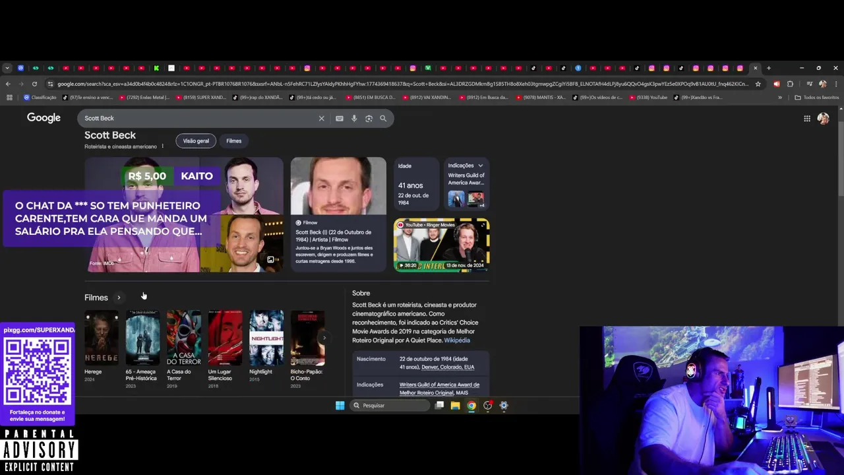Switch to the Kick browser tab
844x475 pixels.
156,68
